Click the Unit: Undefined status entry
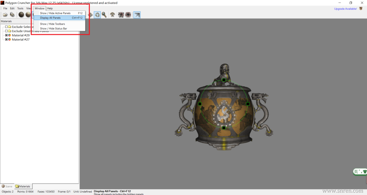 tap(83, 191)
